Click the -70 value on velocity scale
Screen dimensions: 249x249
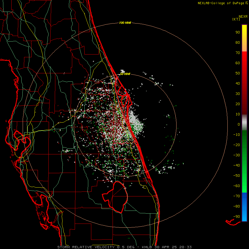click(x=237, y=196)
